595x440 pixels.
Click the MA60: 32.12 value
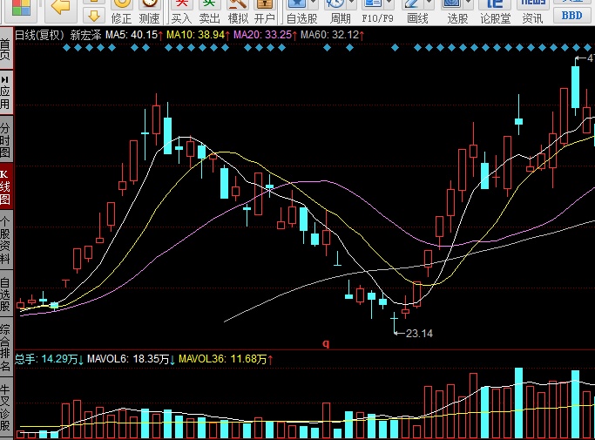coord(329,36)
